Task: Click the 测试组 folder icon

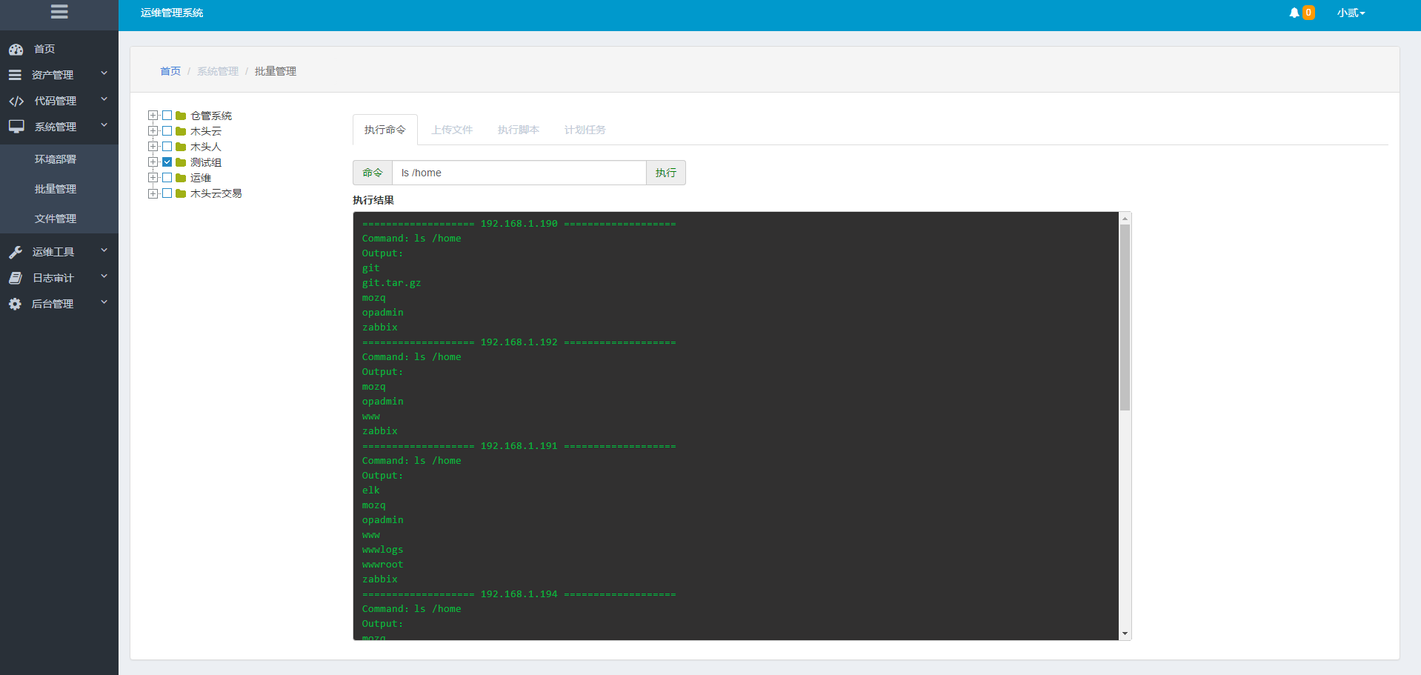Action: click(181, 162)
